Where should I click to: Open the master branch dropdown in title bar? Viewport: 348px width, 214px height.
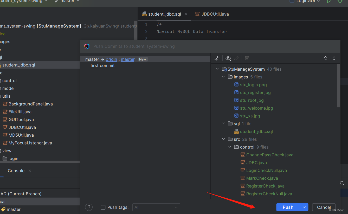point(78,1)
